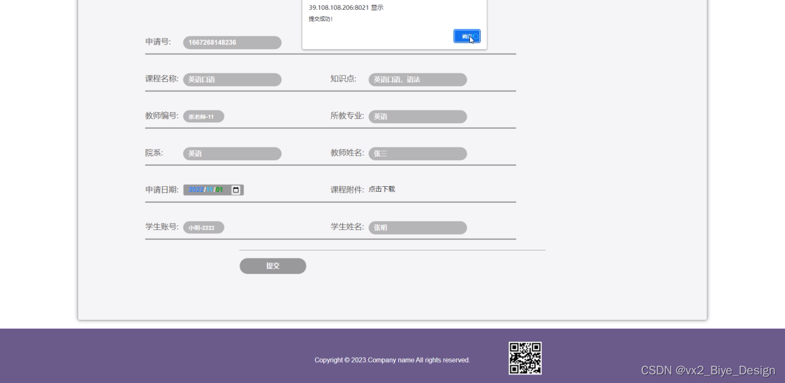Click the confirm button in the alert dialog
The width and height of the screenshot is (785, 383).
(x=467, y=36)
